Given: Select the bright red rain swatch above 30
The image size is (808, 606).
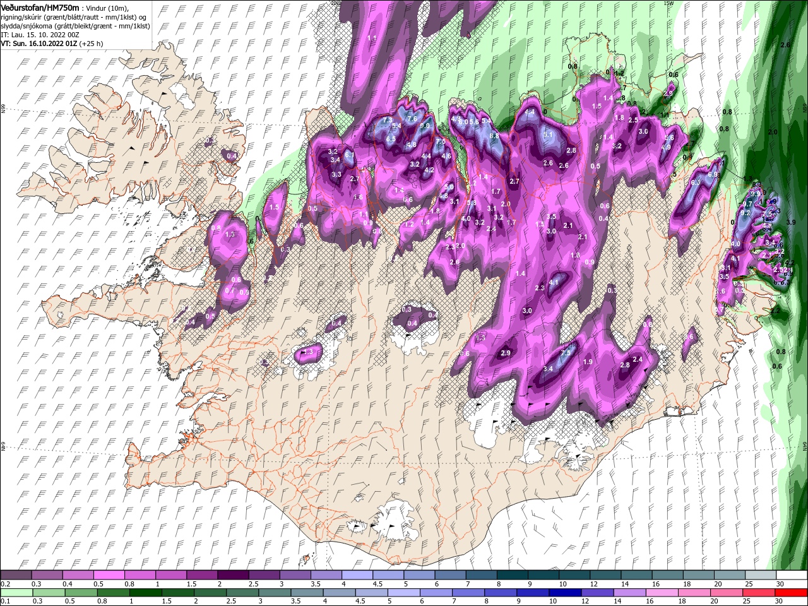Looking at the screenshot, I should pyautogui.click(x=791, y=593).
